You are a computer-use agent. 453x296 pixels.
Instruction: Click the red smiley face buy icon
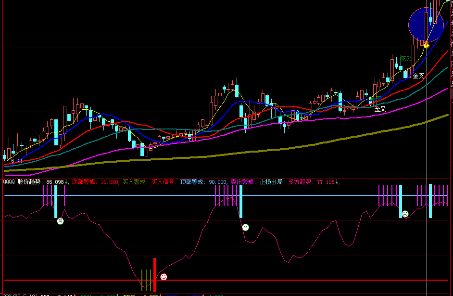tap(164, 277)
